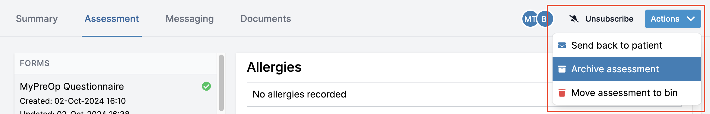Click the archive box icon
The image size is (710, 114).
[x=562, y=69]
